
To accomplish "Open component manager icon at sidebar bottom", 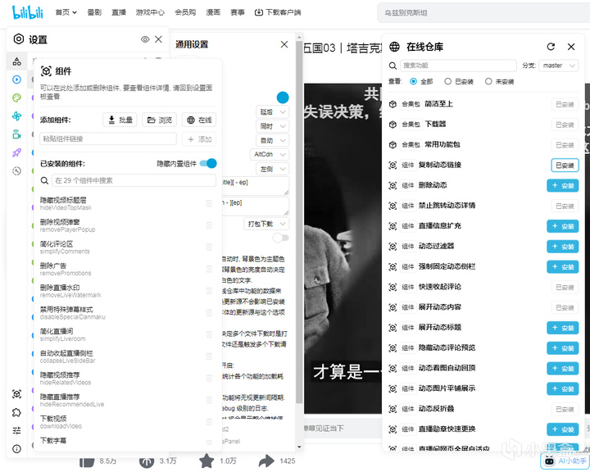I will point(16,394).
